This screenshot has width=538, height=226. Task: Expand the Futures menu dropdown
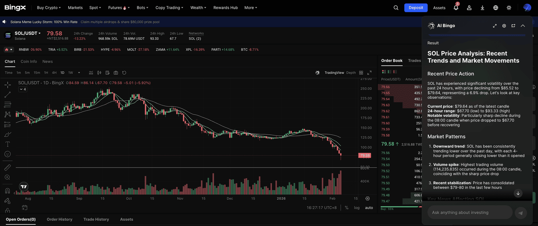click(x=119, y=8)
